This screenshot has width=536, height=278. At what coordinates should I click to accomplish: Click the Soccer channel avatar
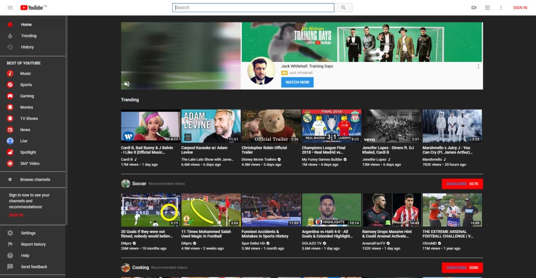[126, 184]
